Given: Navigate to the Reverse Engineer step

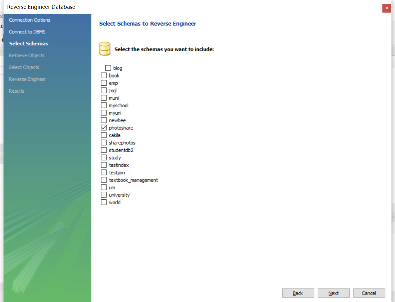Looking at the screenshot, I should click(x=27, y=79).
